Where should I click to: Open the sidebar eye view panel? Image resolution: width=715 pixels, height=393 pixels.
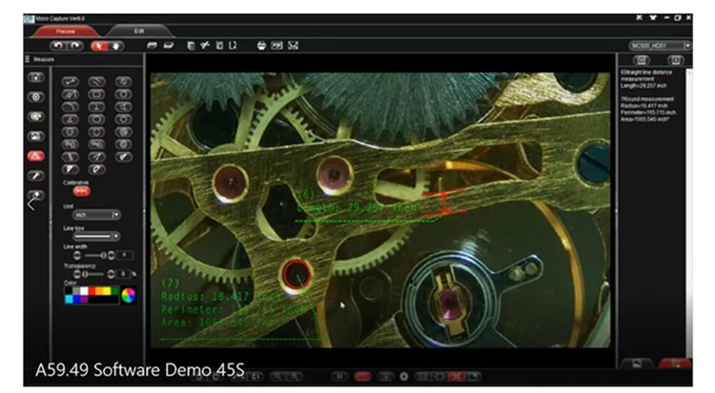(35, 116)
